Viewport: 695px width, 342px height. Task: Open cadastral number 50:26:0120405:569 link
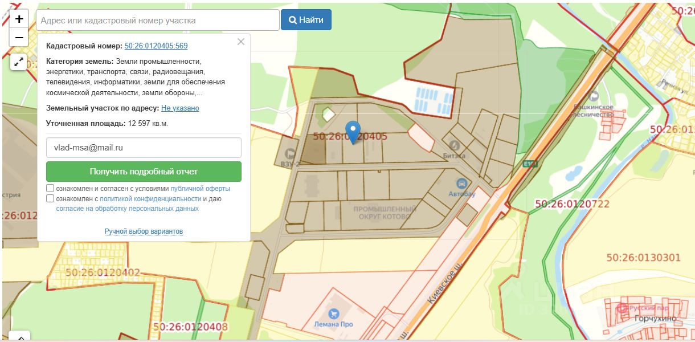pos(156,46)
